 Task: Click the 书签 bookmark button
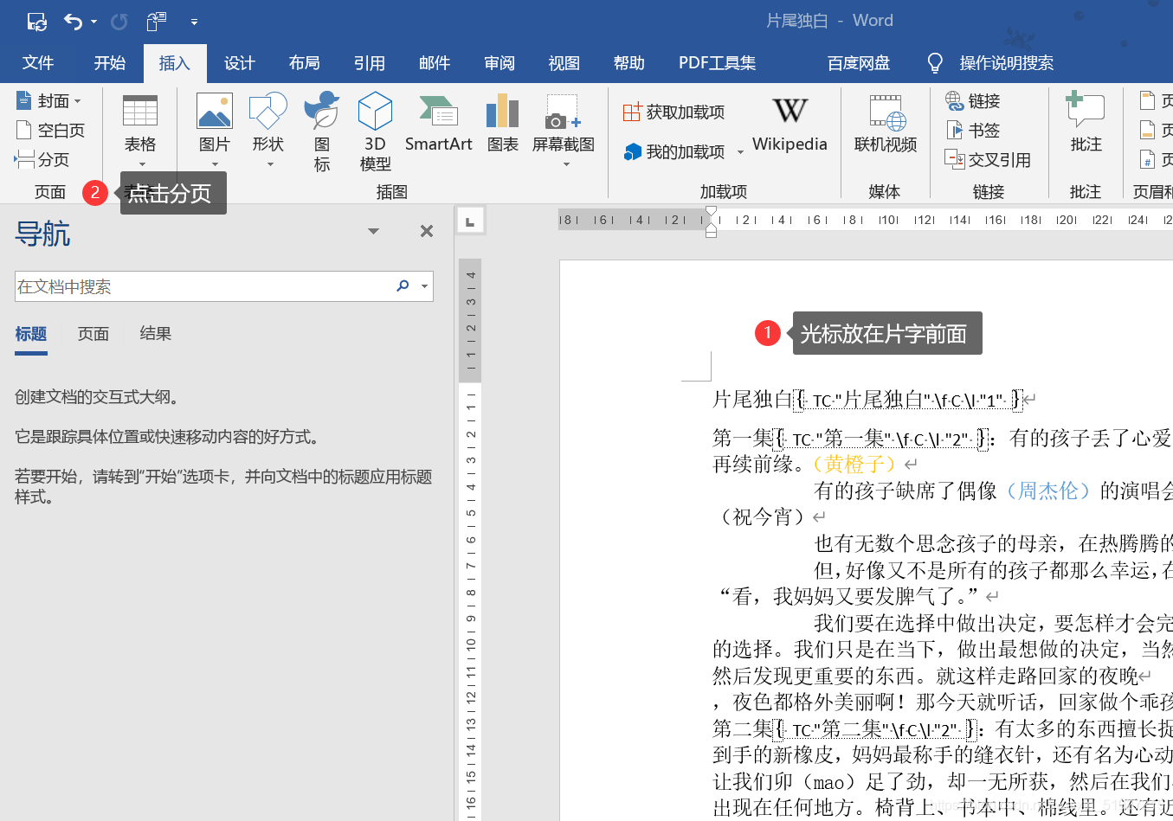pyautogui.click(x=973, y=131)
